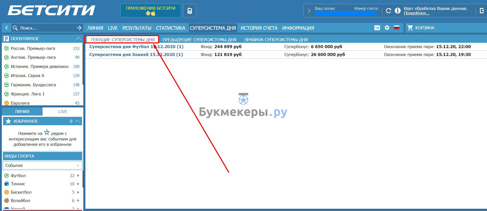Screen dimensions: 487x211
Task: Collapse the ПОПУЛЯРНОЕ section
Action: pos(78,39)
